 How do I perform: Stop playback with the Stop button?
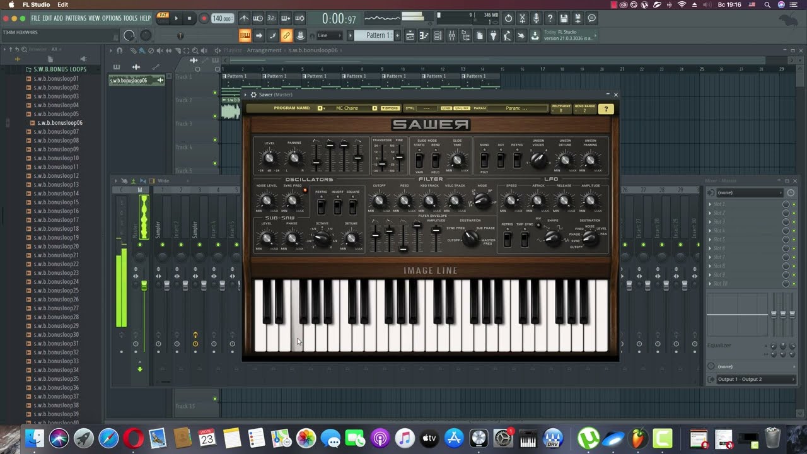[x=189, y=18]
